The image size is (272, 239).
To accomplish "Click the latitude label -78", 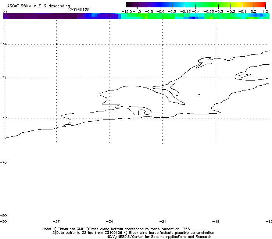I will (x=3, y=162).
